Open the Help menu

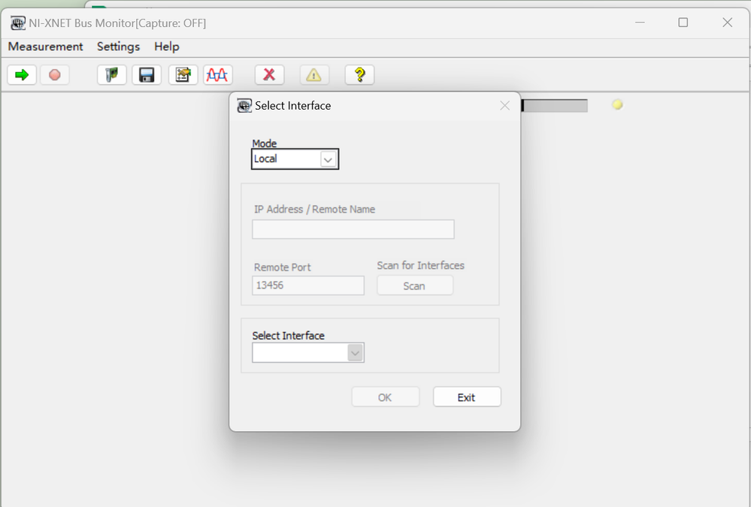167,47
